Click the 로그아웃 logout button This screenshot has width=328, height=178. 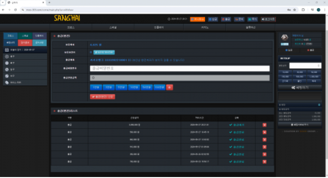(268, 19)
